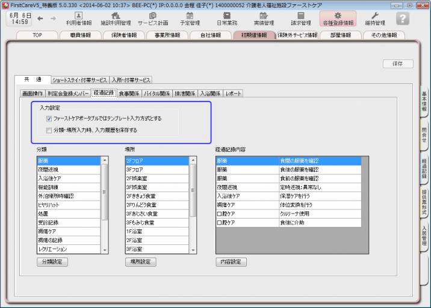Open the 実績管理 toolbar icon
This screenshot has height=308, width=431.
tap(263, 19)
